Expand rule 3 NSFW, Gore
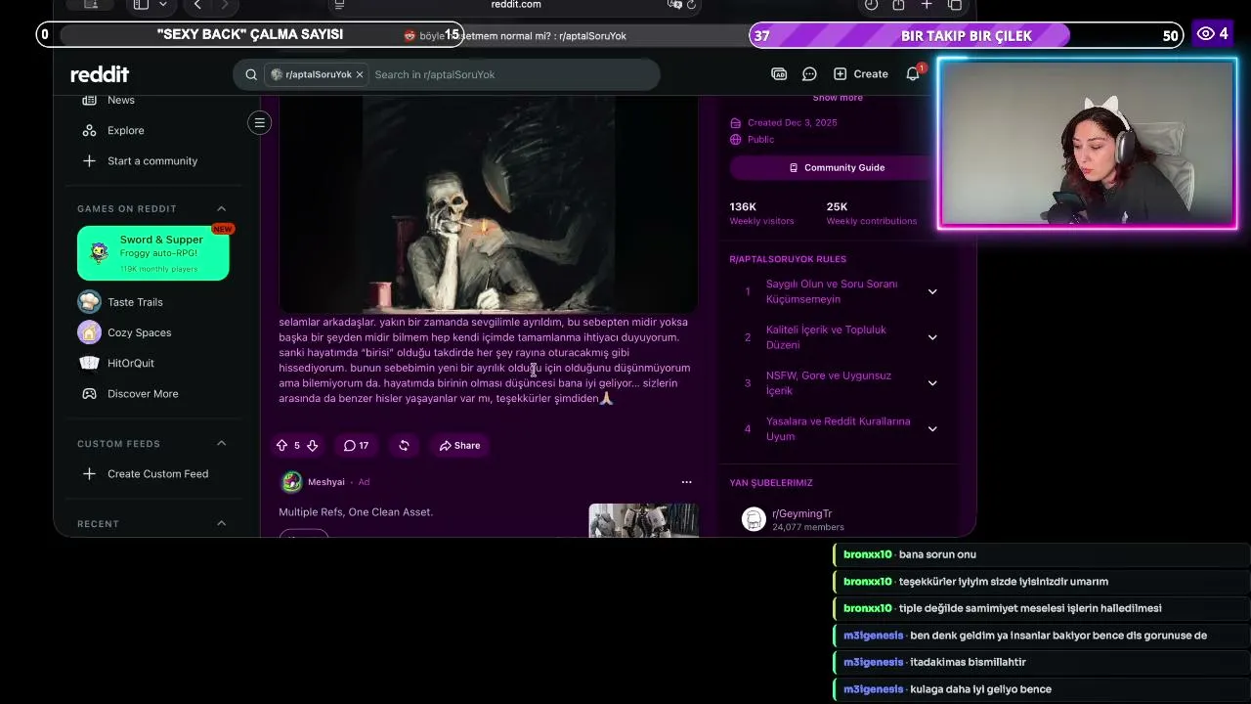 (932, 383)
